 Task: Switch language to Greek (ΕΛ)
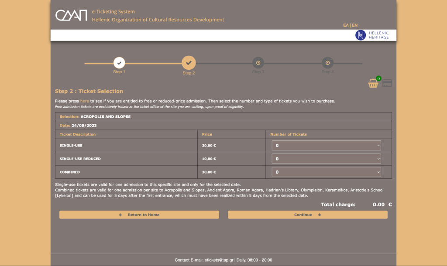pos(346,25)
